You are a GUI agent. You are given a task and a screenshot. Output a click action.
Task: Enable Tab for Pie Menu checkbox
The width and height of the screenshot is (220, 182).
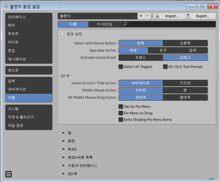[121, 107]
